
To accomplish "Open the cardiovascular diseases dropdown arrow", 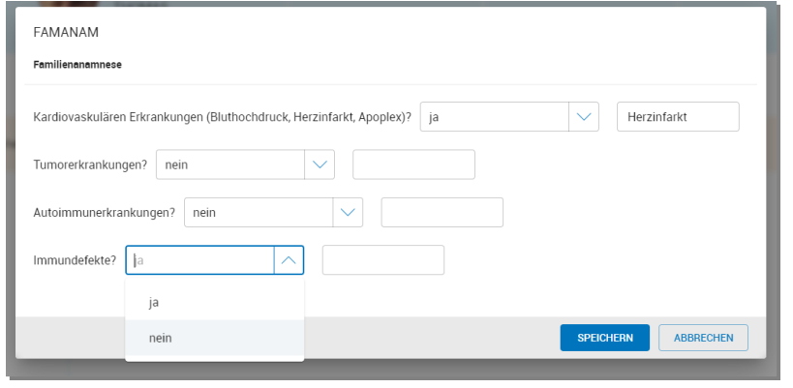I will [x=584, y=117].
